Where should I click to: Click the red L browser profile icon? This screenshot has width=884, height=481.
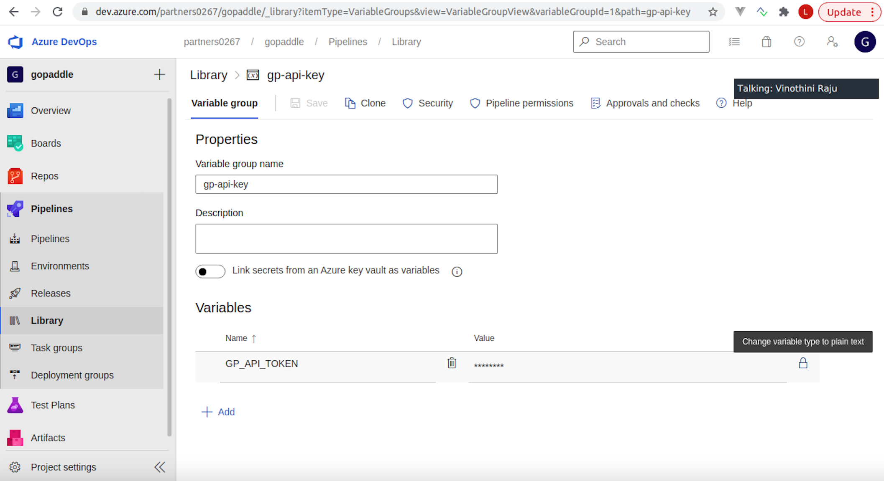[x=805, y=12]
